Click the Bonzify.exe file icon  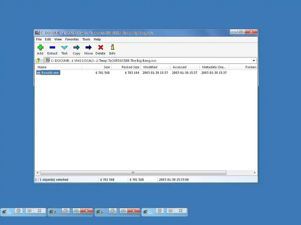[39, 73]
